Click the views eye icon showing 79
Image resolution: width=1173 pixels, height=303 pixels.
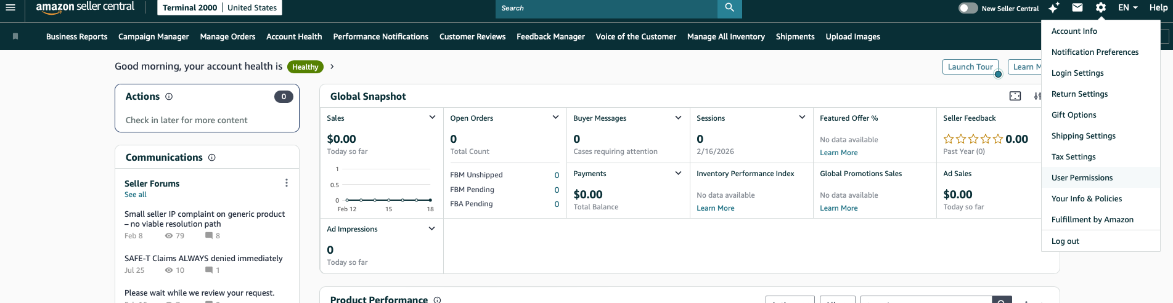tap(169, 236)
